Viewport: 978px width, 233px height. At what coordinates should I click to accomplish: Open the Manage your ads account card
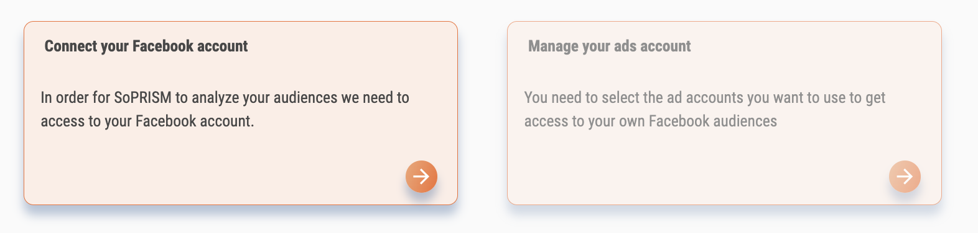[x=724, y=113]
